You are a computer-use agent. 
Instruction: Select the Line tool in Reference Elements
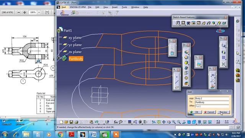[177, 82]
